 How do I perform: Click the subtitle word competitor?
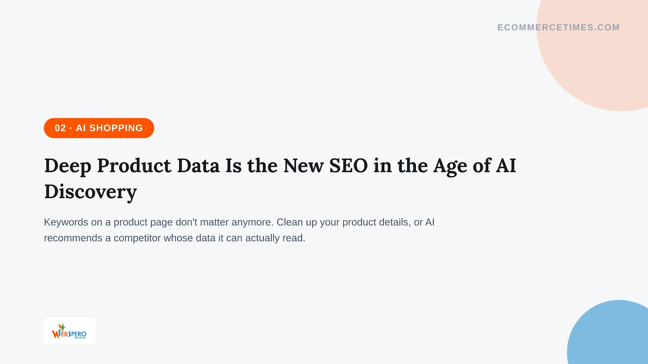coord(137,238)
